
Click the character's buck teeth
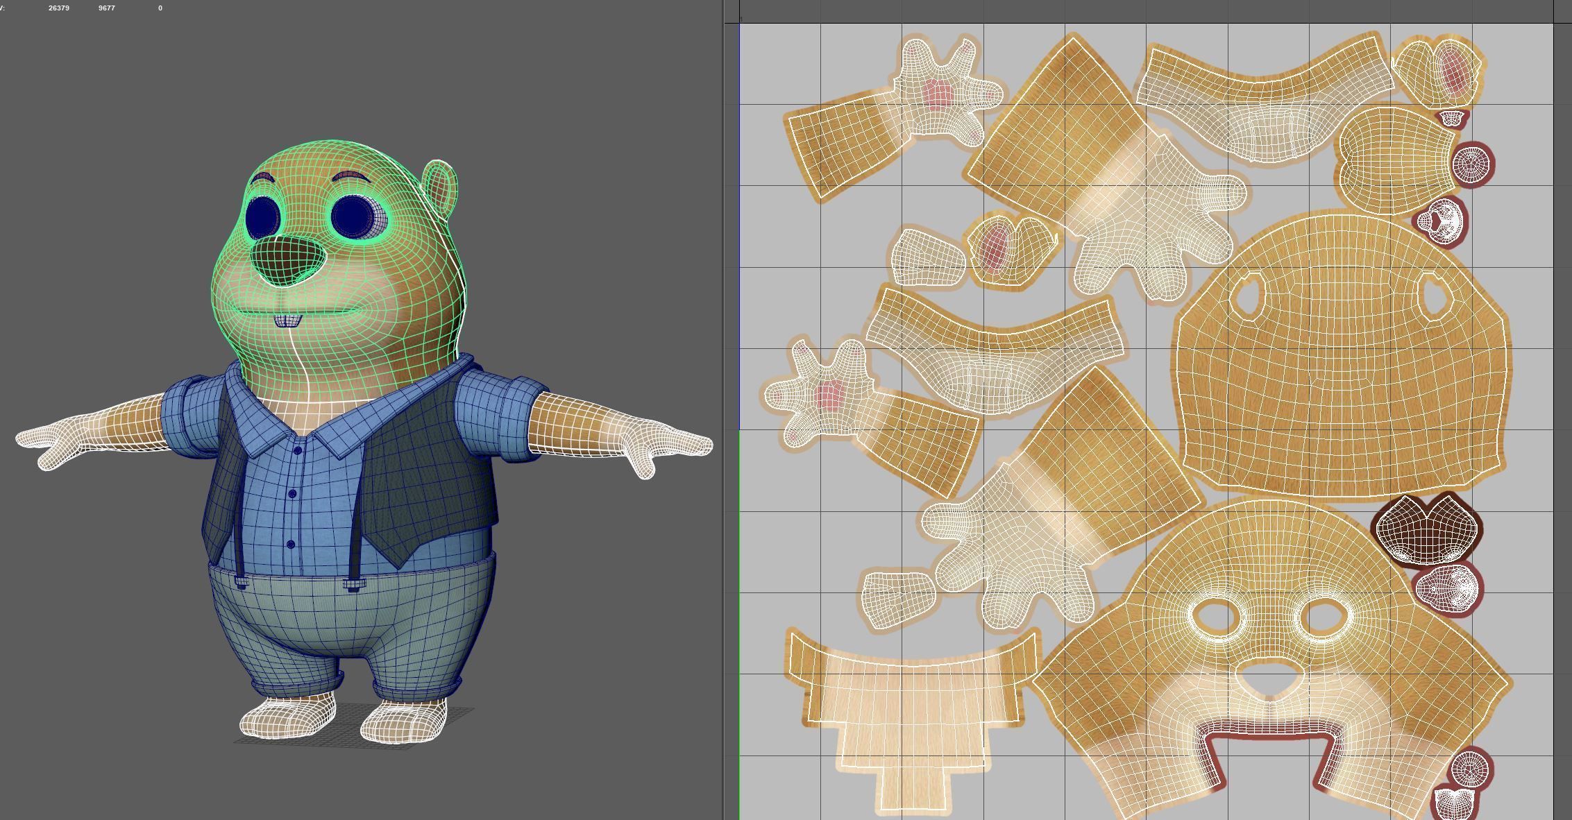click(x=287, y=321)
